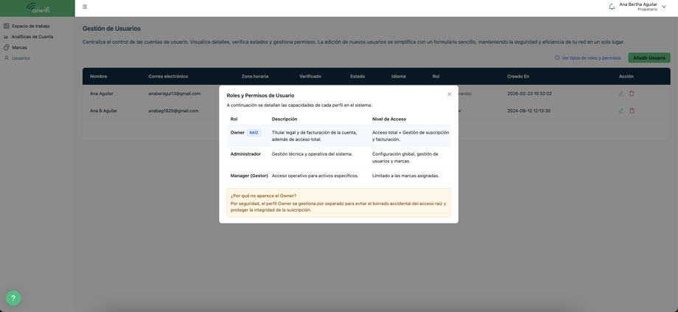Image resolution: width=678 pixels, height=312 pixels.
Task: Click Añadir Usuario button
Action: click(x=649, y=58)
